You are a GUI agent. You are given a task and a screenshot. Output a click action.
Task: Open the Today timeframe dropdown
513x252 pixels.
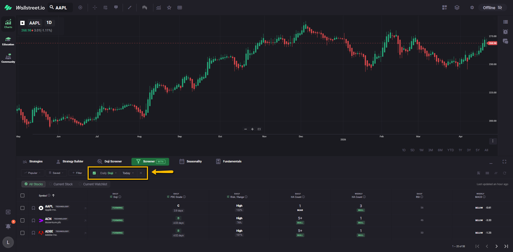(x=128, y=173)
